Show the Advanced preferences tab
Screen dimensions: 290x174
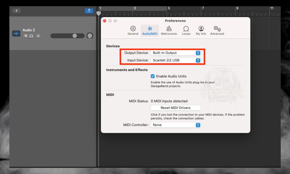[x=217, y=30]
